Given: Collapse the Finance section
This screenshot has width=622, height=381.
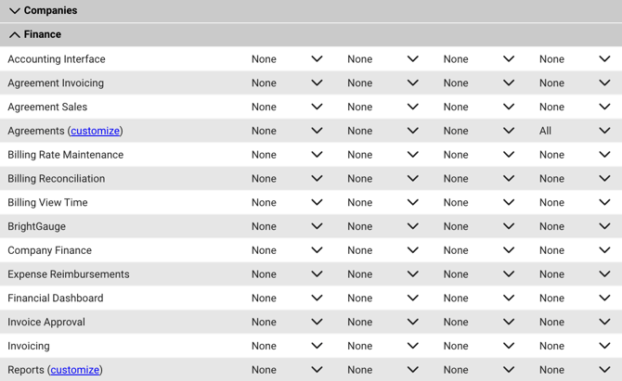Looking at the screenshot, I should (x=15, y=35).
